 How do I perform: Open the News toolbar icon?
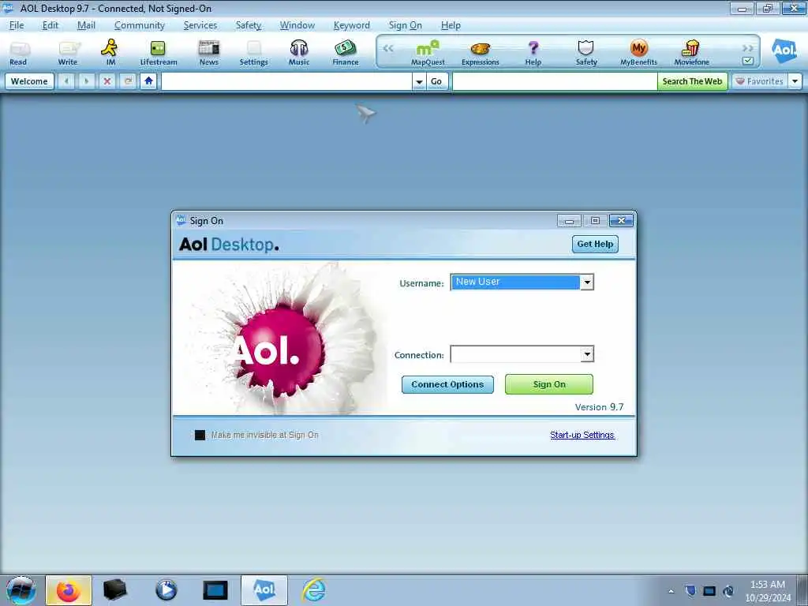pos(208,53)
